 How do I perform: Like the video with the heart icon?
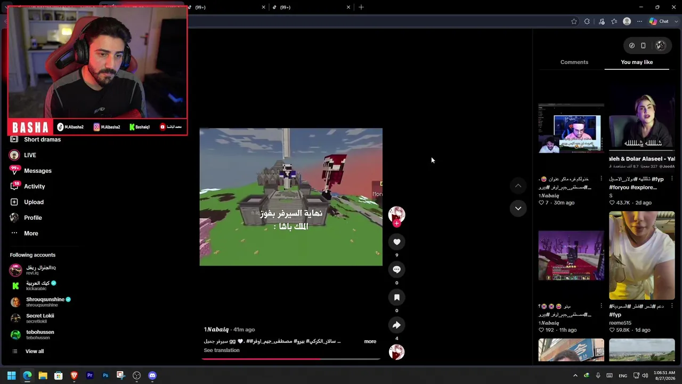(396, 242)
